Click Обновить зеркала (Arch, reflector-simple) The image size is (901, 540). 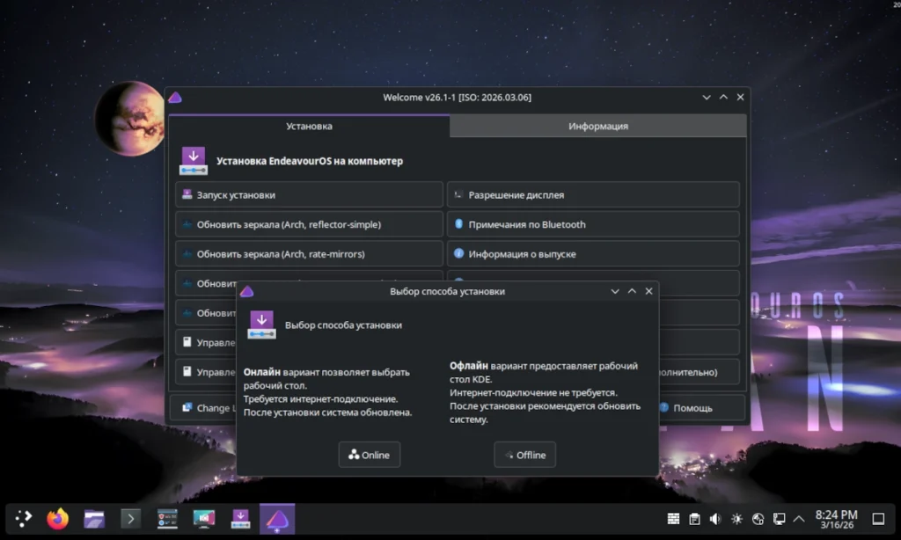click(x=309, y=224)
